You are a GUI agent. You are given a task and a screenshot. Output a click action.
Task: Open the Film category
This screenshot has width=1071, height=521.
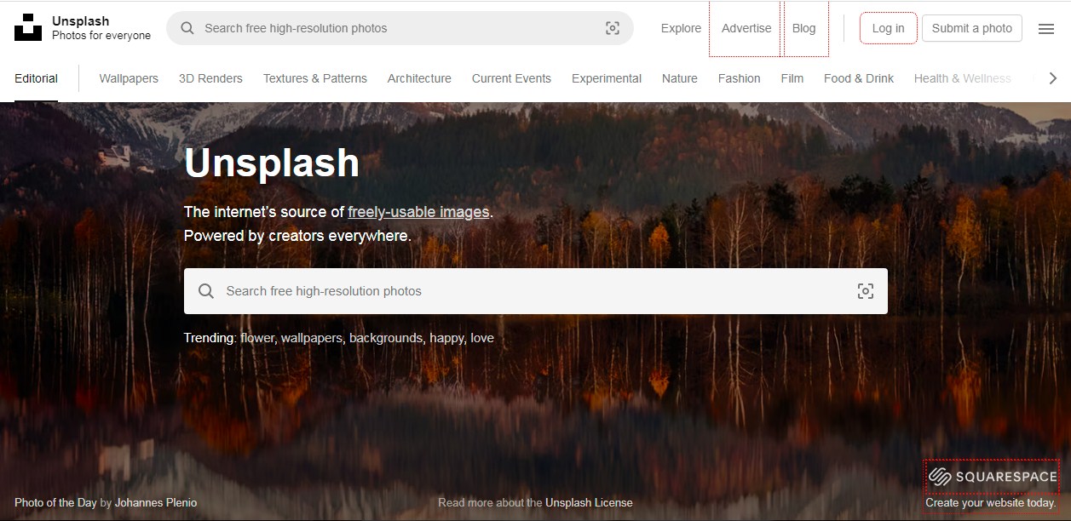point(792,78)
